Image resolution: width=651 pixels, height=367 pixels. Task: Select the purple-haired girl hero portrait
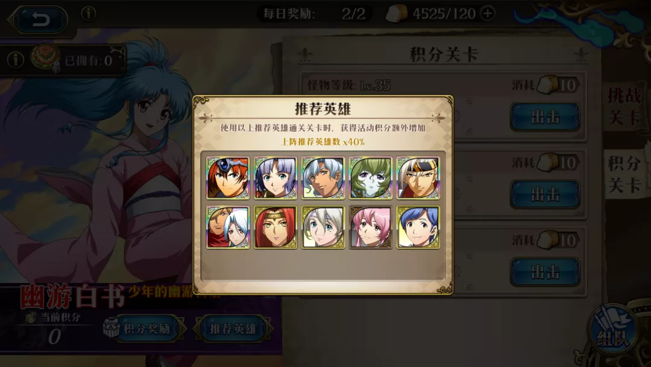click(x=275, y=178)
